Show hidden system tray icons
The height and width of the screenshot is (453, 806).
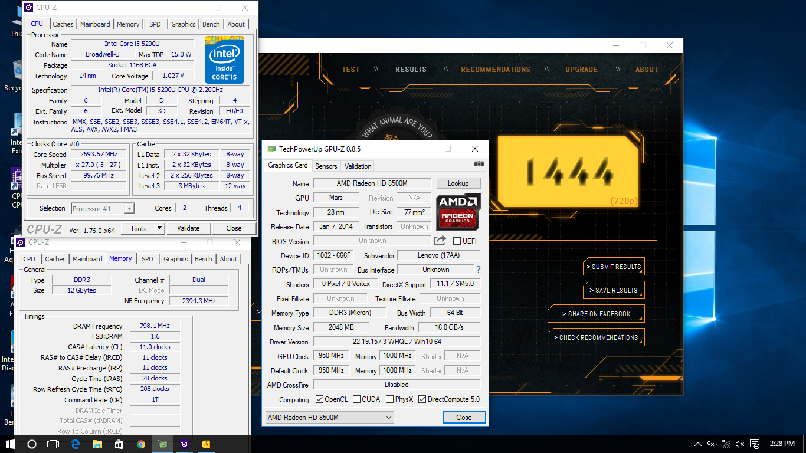click(x=699, y=444)
